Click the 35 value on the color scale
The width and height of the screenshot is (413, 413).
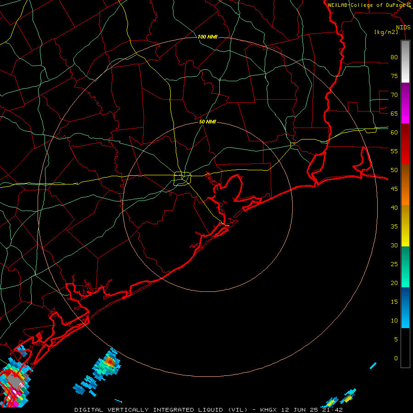click(x=394, y=227)
